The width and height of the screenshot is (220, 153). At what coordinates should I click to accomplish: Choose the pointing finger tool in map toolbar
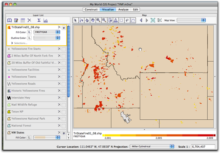pyautogui.click(x=87, y=20)
